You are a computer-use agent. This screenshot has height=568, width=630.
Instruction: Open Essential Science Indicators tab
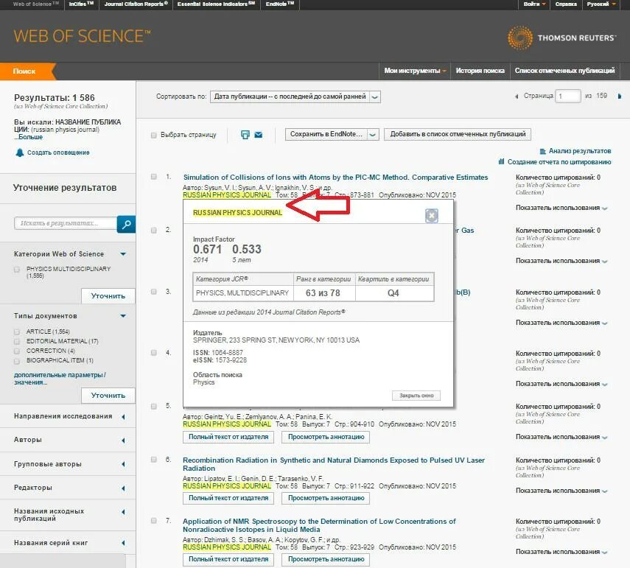pos(216,4)
